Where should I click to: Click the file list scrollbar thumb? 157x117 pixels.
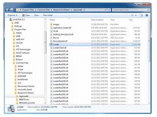(149, 41)
